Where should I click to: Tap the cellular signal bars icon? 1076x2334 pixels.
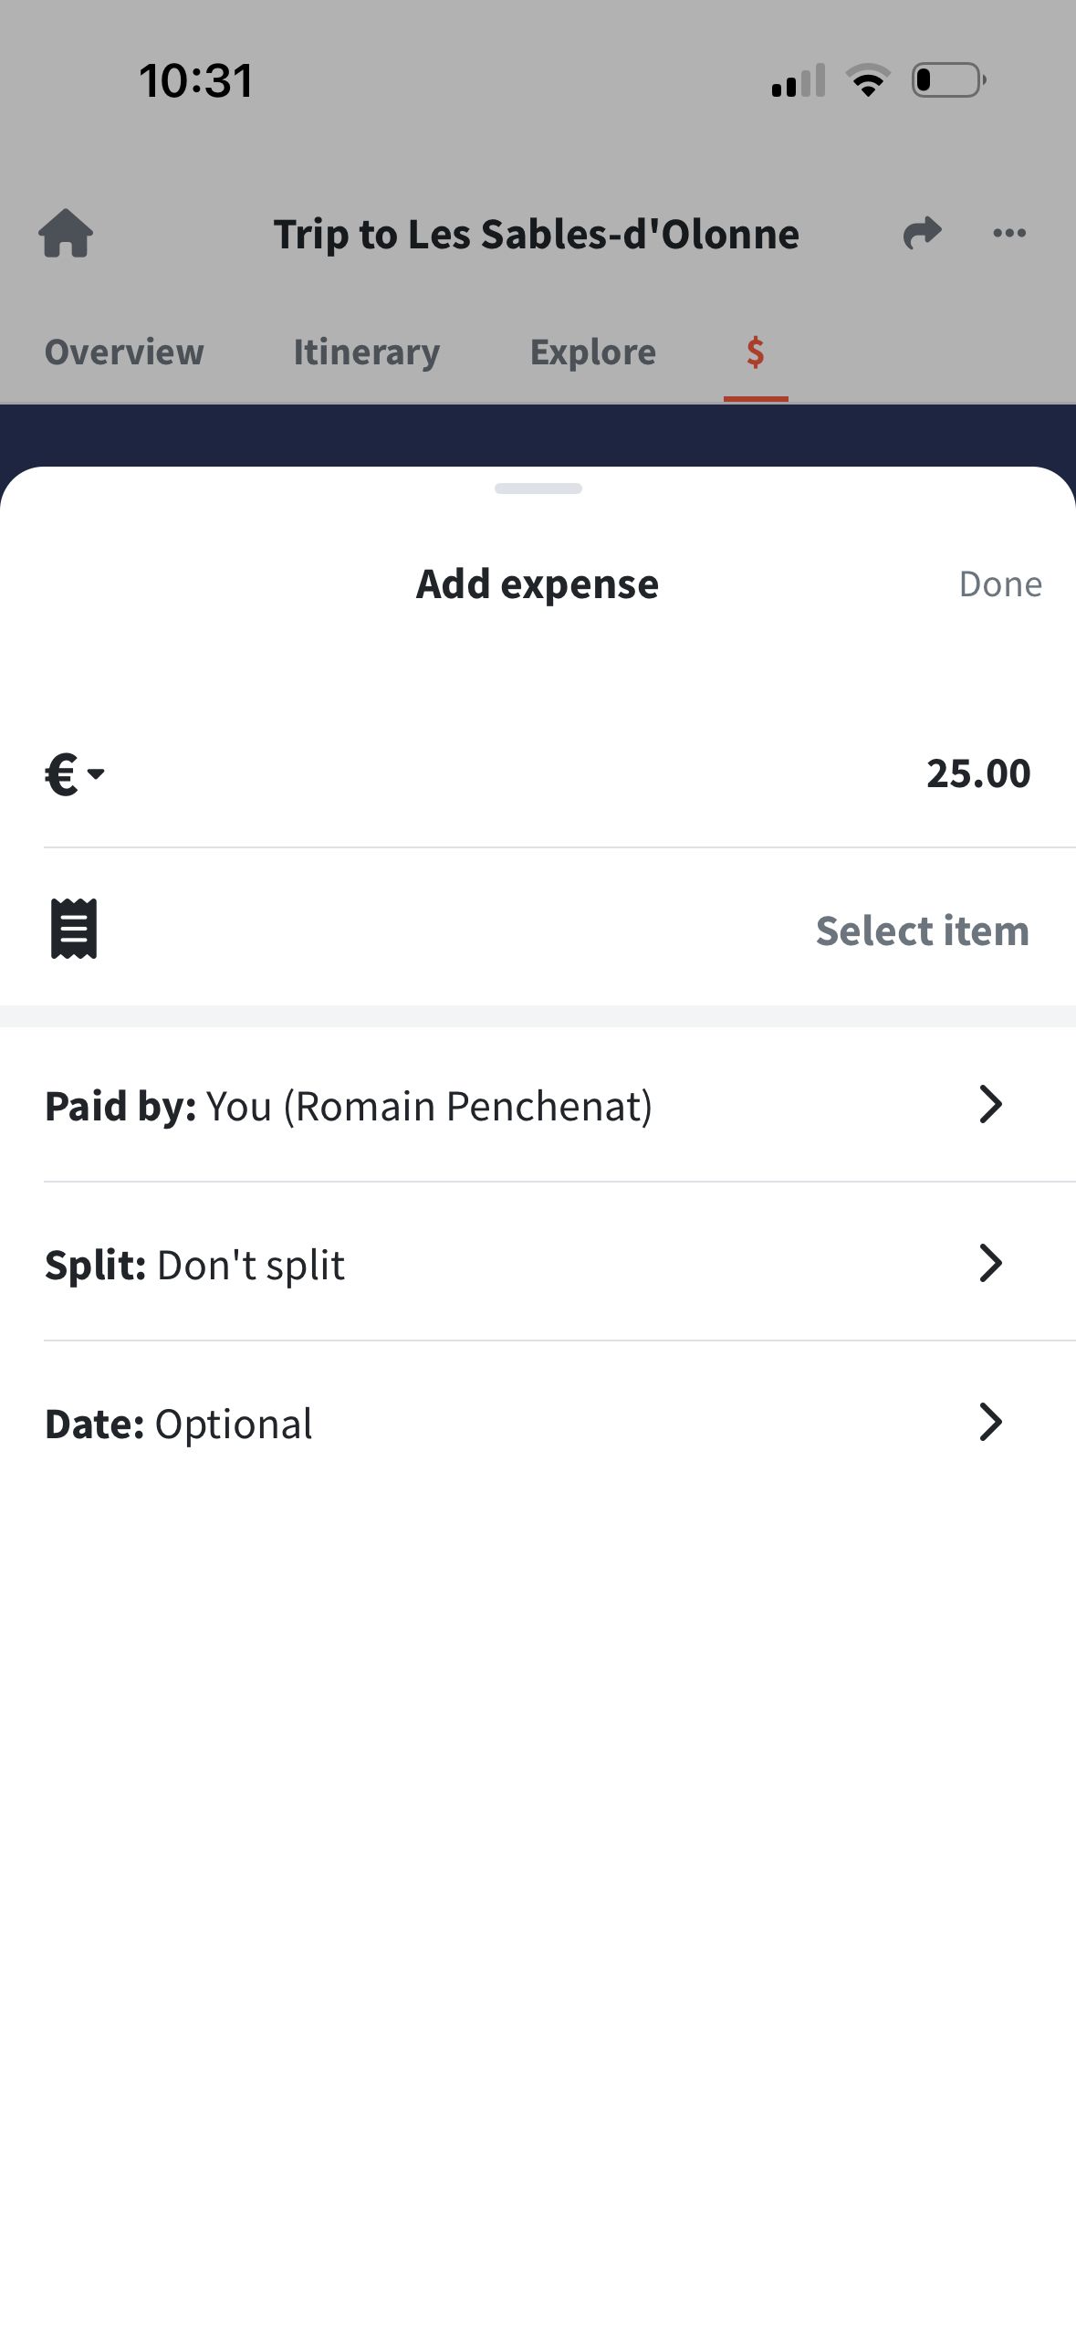coord(799,80)
